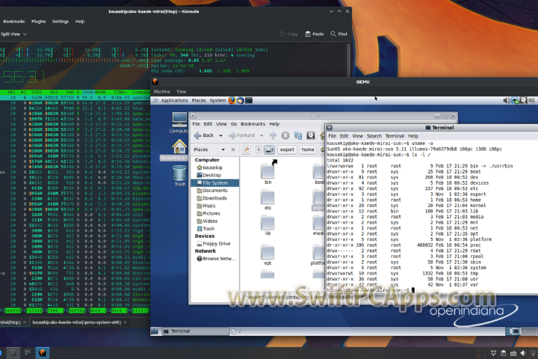Select Floppy Drive under Devices
Viewport: 538px width, 359px height.
coord(214,244)
